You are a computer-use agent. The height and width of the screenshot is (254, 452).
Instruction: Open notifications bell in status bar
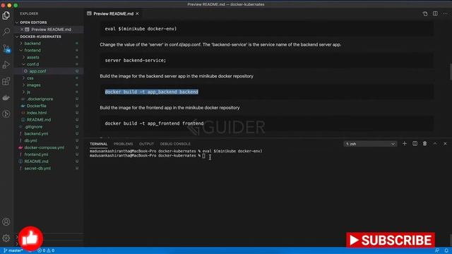(x=446, y=250)
